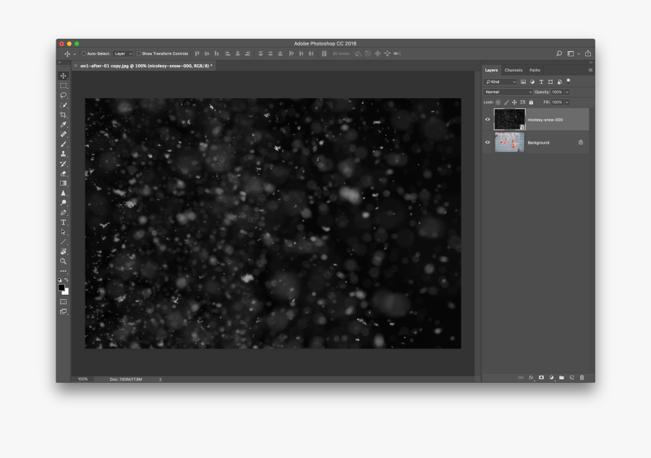This screenshot has height=458, width=651.
Task: Open the layer filter by adjustment icon
Action: (532, 82)
